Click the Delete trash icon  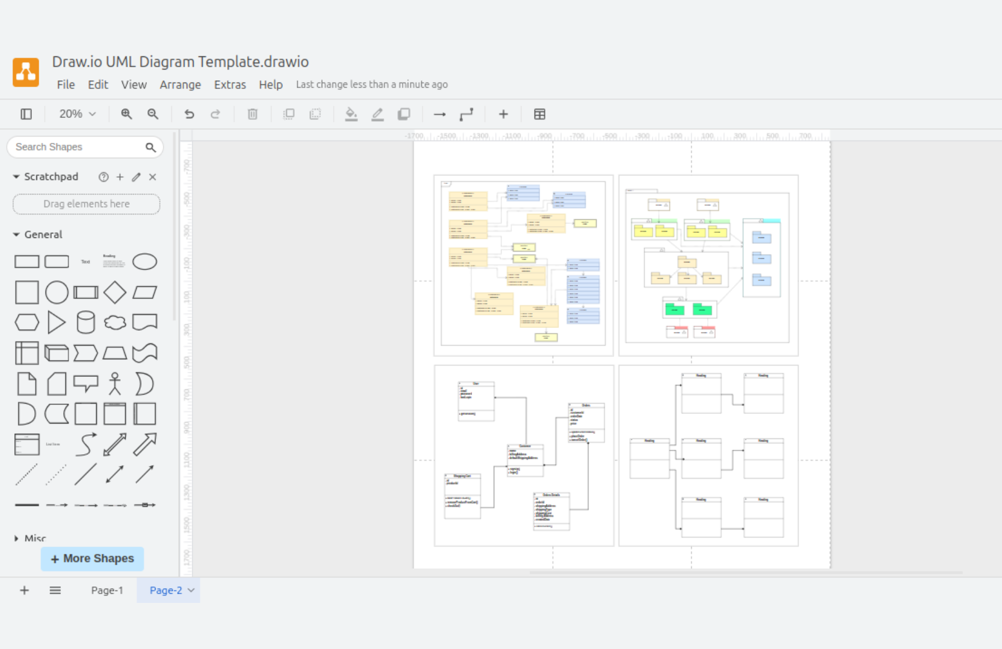click(252, 114)
